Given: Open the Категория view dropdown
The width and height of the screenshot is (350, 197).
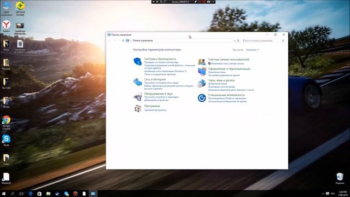Looking at the screenshot, I should [252, 50].
